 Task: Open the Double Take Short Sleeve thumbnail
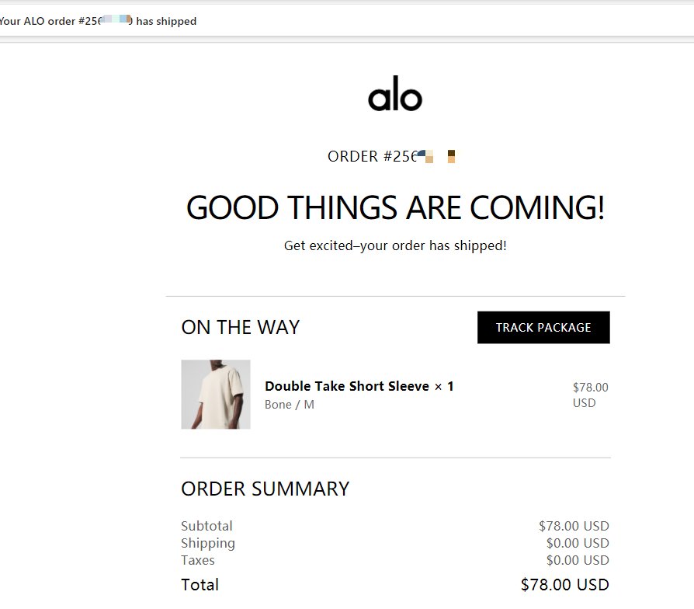(216, 395)
